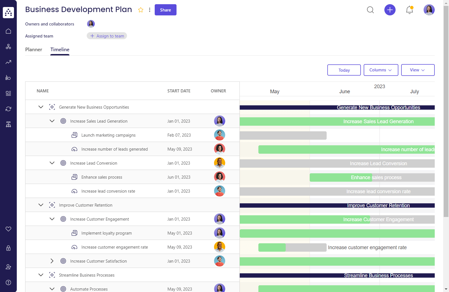
Task: Click the bar chart reports icon
Action: [8, 78]
